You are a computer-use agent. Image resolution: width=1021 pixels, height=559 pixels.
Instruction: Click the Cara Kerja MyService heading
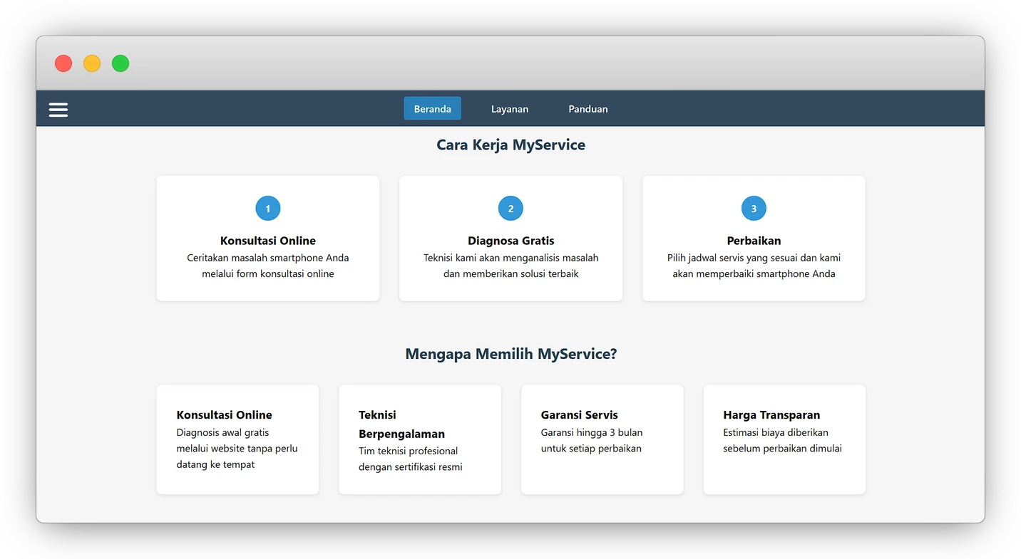[510, 145]
